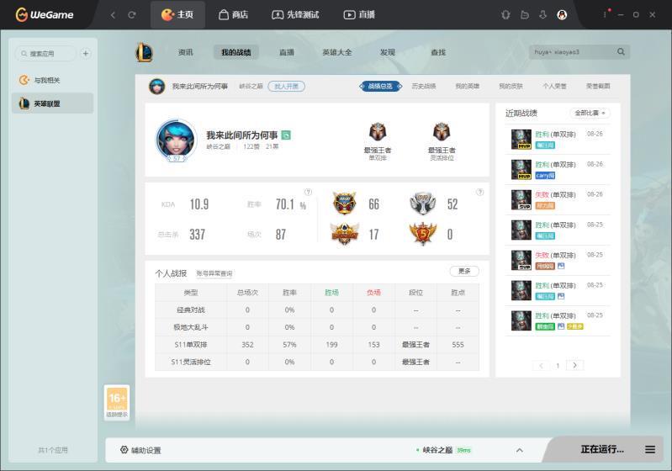Open the 08-25 失败 match
Image resolution: width=672 pixels, height=471 pixels.
click(558, 260)
